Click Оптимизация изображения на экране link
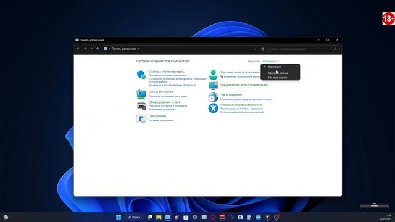 click(x=242, y=112)
